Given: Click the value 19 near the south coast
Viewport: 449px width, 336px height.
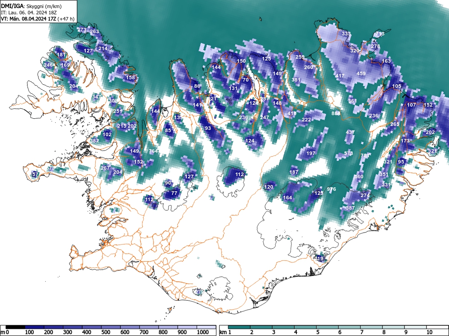Looking at the screenshot, I should pos(321,258).
